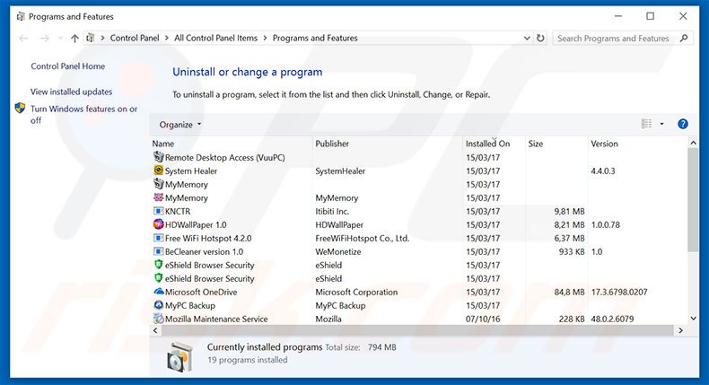Select Remote Desktop Access (VuuPC) entry
This screenshot has width=709, height=385.
click(x=224, y=157)
